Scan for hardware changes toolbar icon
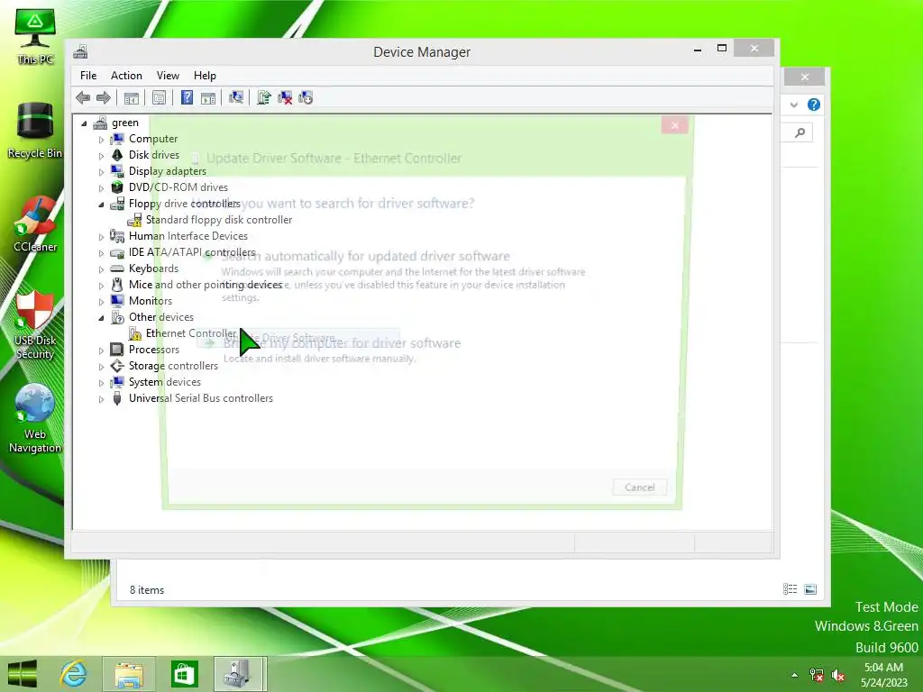 pos(236,97)
